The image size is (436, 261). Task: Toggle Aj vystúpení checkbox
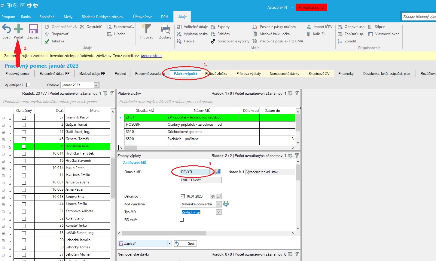[x=29, y=85]
